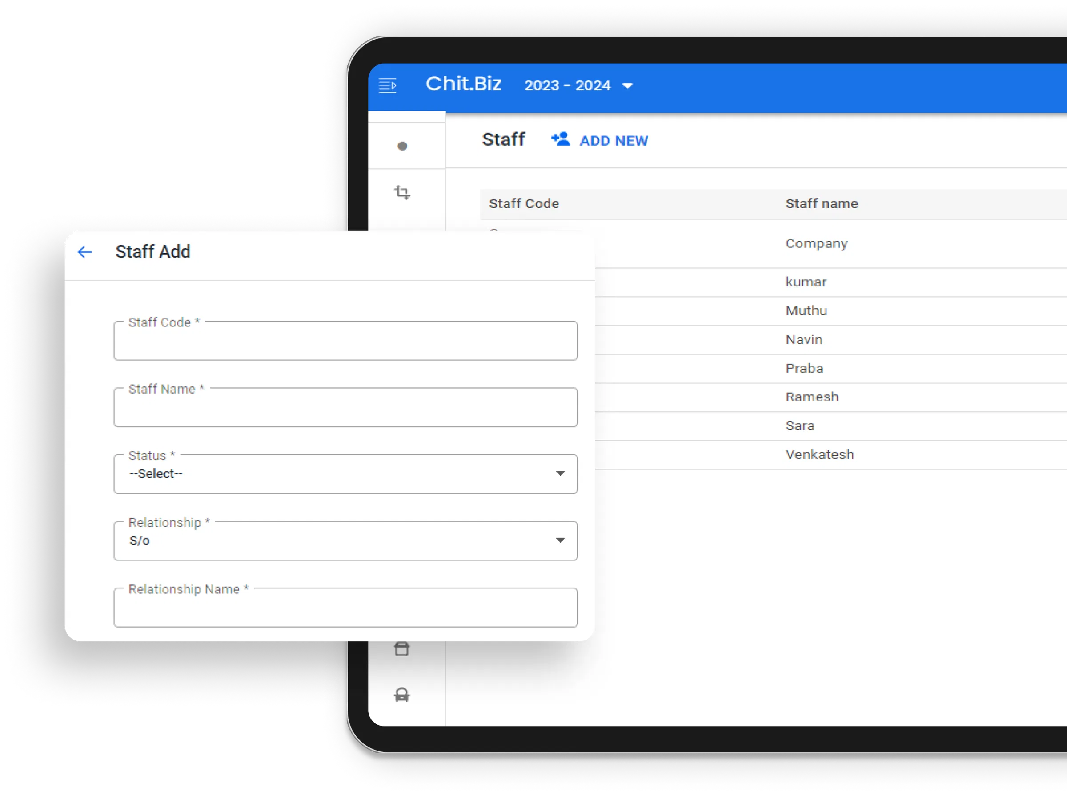Focus the Staff Code input field
The width and height of the screenshot is (1067, 795).
(x=345, y=340)
